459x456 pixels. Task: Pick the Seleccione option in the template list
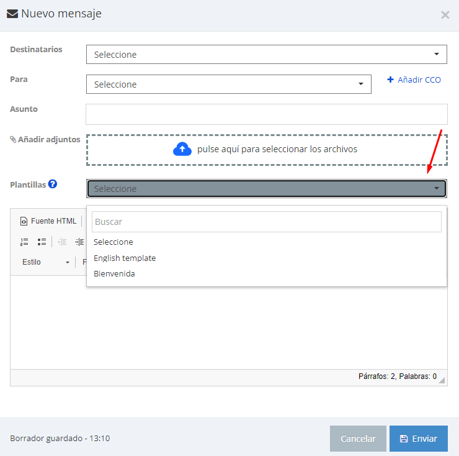pyautogui.click(x=114, y=242)
